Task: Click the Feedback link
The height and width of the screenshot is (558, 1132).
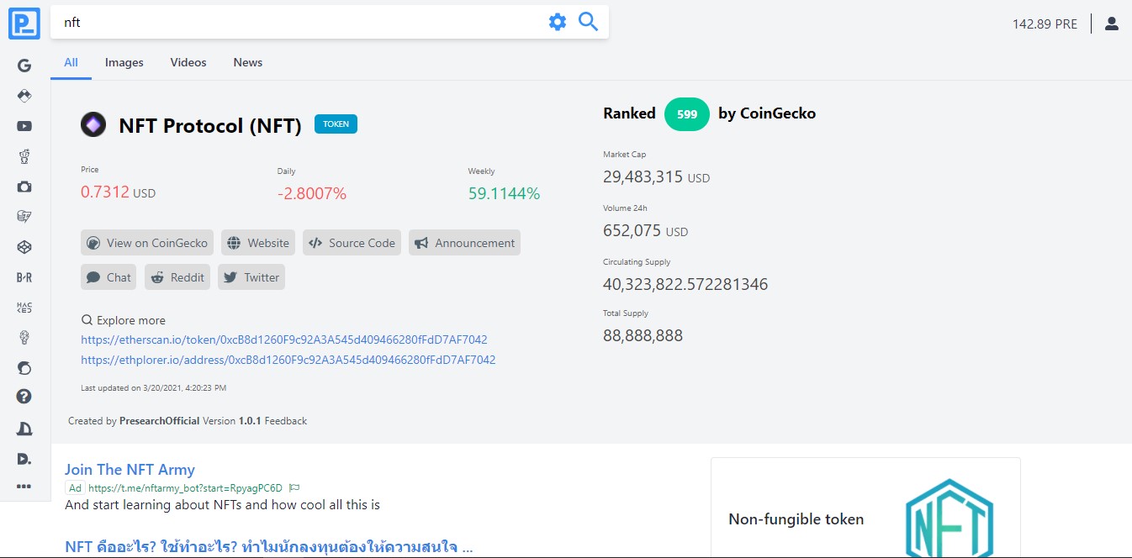Action: click(286, 421)
